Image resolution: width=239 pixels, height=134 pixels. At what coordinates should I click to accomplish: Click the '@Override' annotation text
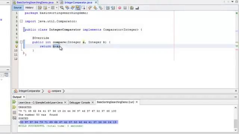coord(41,38)
